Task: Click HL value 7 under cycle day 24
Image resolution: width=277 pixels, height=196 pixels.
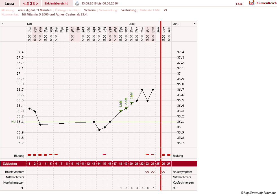Action: [x=153, y=188]
